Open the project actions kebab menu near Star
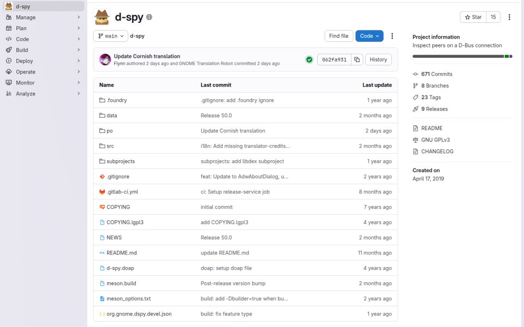Screen dimensions: 524x327 pyautogui.click(x=509, y=17)
